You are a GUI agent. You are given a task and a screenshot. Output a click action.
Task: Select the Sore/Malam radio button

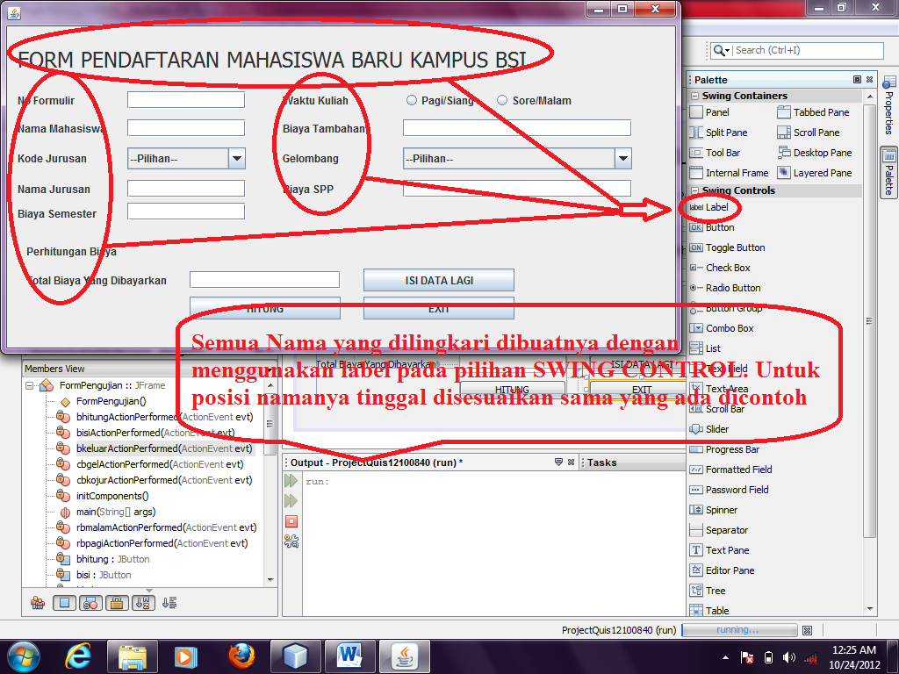tap(502, 100)
